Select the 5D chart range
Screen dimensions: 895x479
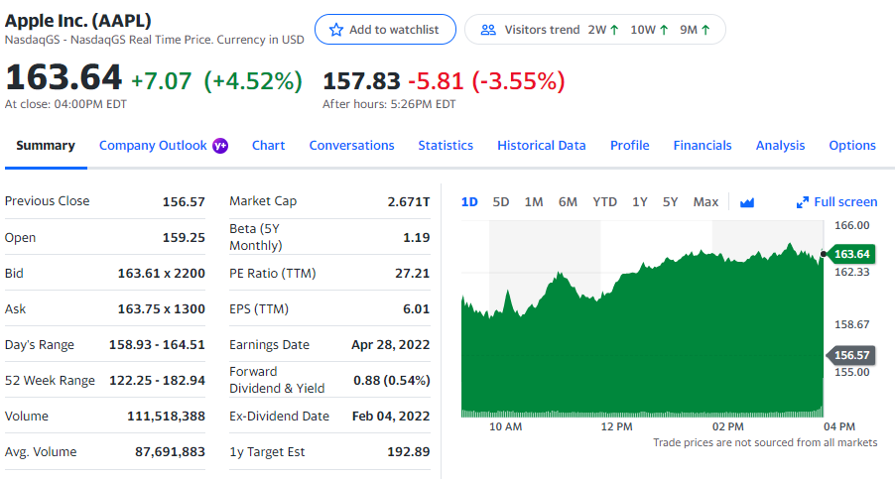point(500,202)
